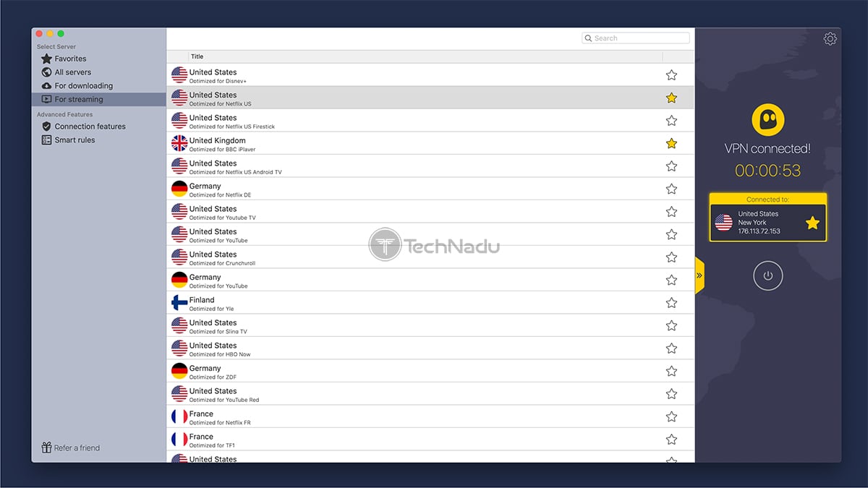Star the Netflix US Firestick server
Viewport: 868px width, 488px height.
click(x=671, y=121)
